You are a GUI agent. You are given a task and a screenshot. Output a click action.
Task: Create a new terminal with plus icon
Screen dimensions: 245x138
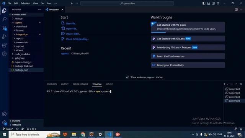pyautogui.click(x=224, y=84)
